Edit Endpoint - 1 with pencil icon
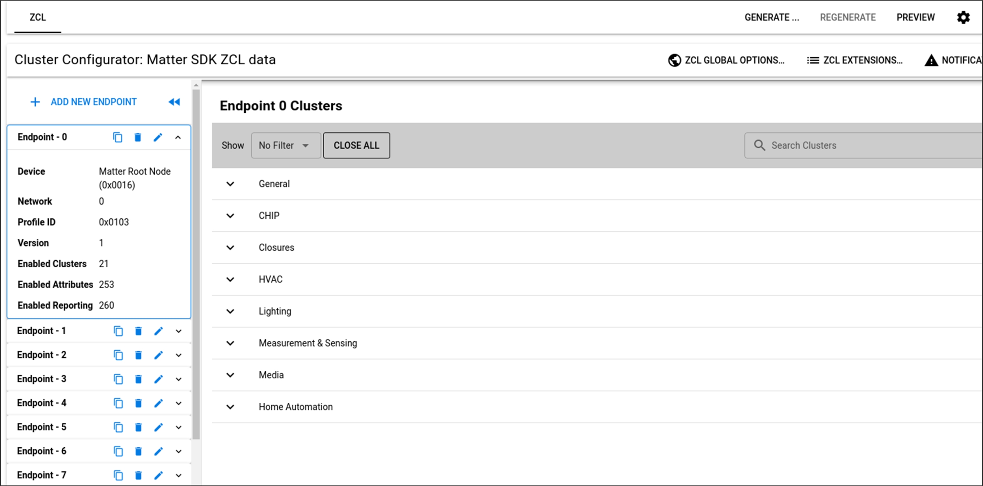983x486 pixels. pyautogui.click(x=159, y=331)
